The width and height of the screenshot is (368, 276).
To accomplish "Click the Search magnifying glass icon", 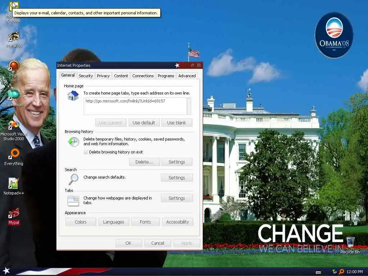I will (73, 179).
